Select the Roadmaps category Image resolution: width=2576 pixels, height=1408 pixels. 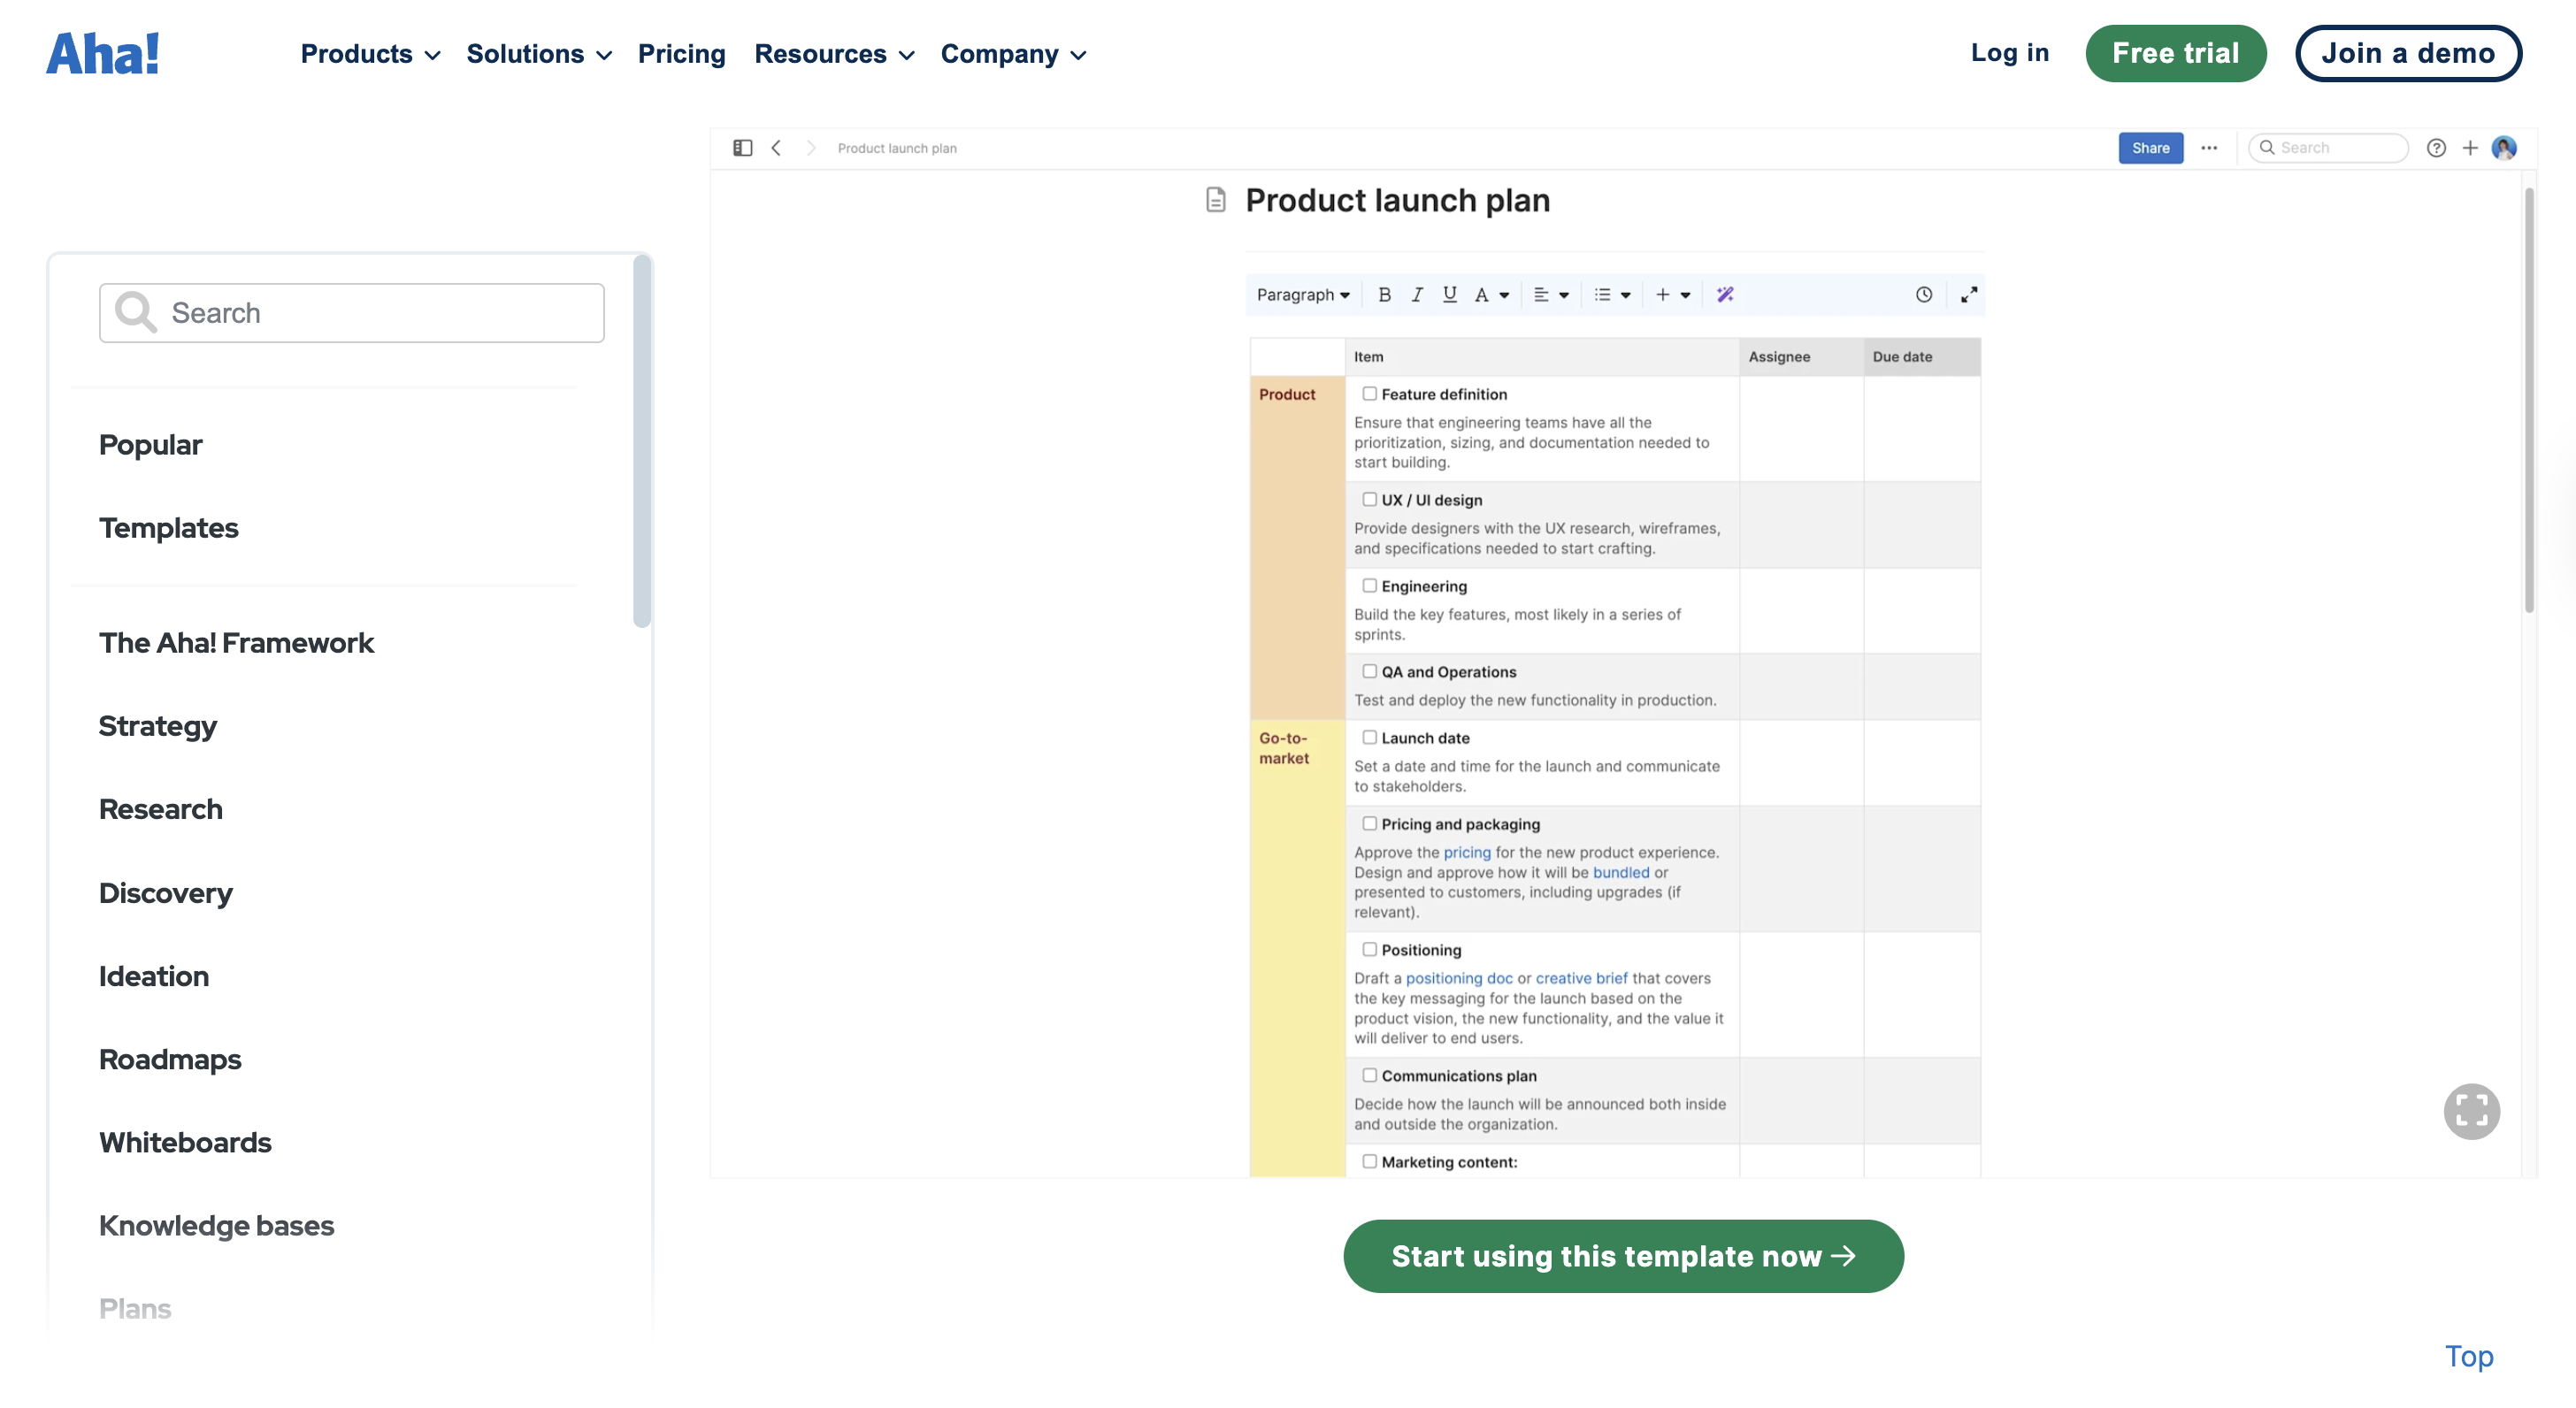[169, 1059]
